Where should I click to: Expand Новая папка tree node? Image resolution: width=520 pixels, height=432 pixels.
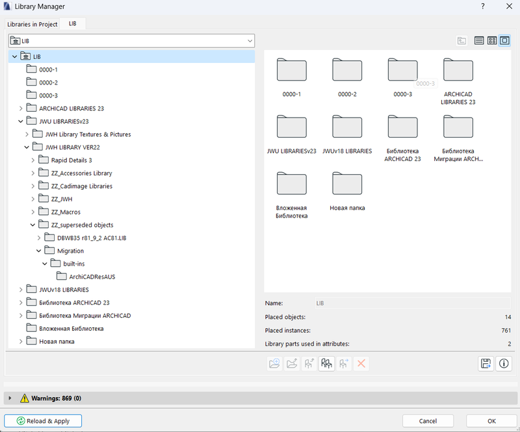pos(21,341)
